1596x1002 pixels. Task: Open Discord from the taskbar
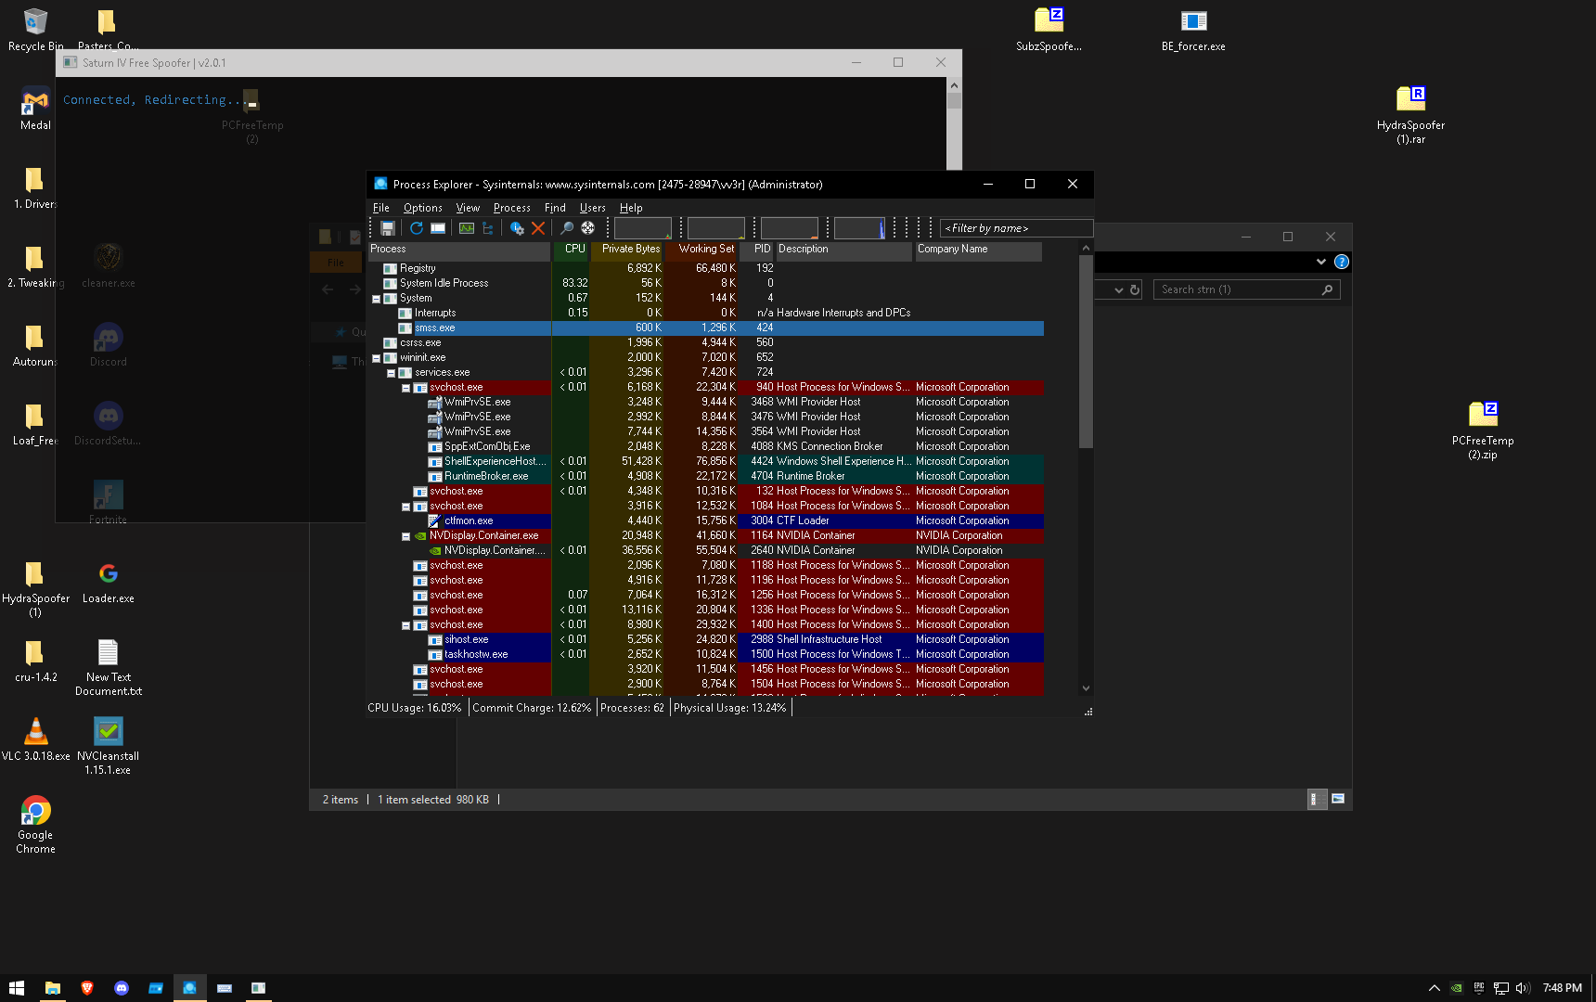122,988
